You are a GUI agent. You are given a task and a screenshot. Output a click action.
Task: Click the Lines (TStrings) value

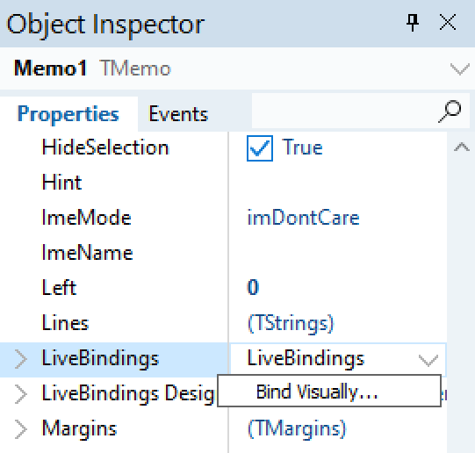coord(291,323)
